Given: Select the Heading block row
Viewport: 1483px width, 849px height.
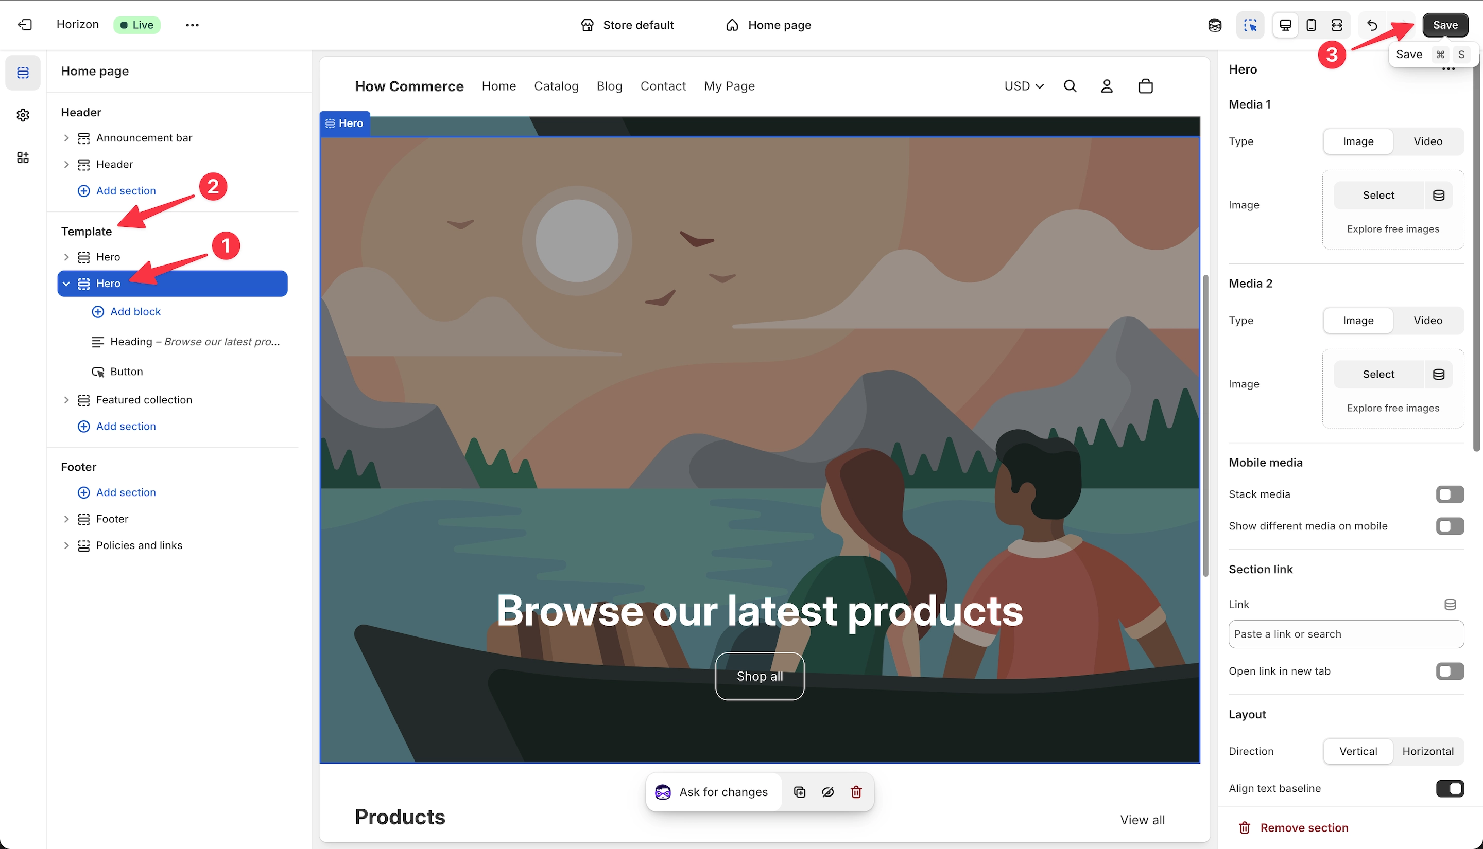Looking at the screenshot, I should click(187, 342).
